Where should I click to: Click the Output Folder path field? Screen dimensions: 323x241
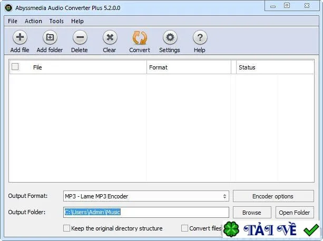pos(146,212)
